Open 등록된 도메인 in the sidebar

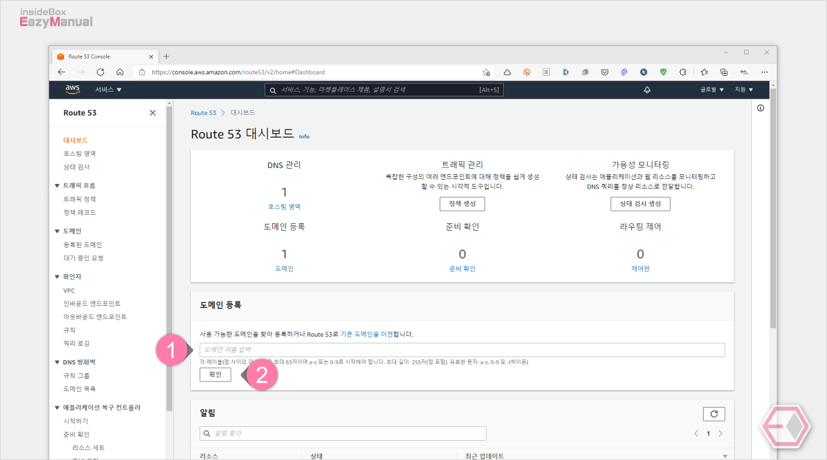pyautogui.click(x=83, y=244)
